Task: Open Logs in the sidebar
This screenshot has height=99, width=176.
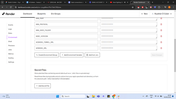Action: (10, 29)
